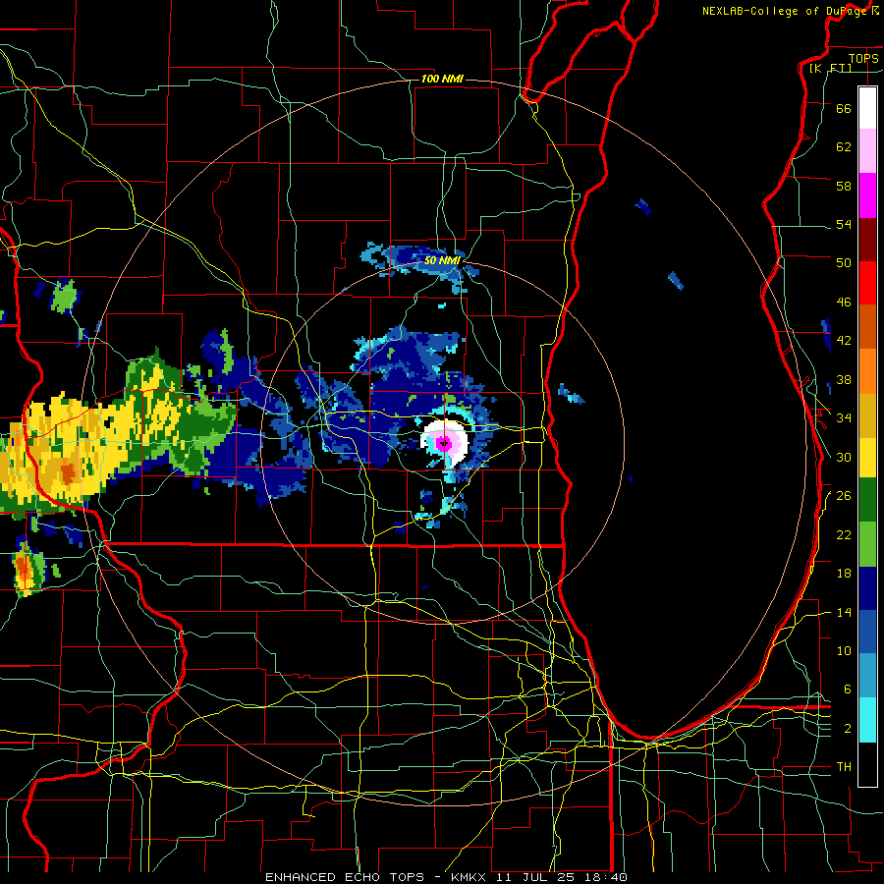Image resolution: width=884 pixels, height=884 pixels.
Task: Click the "100 NMI" range ring label
Action: [442, 79]
